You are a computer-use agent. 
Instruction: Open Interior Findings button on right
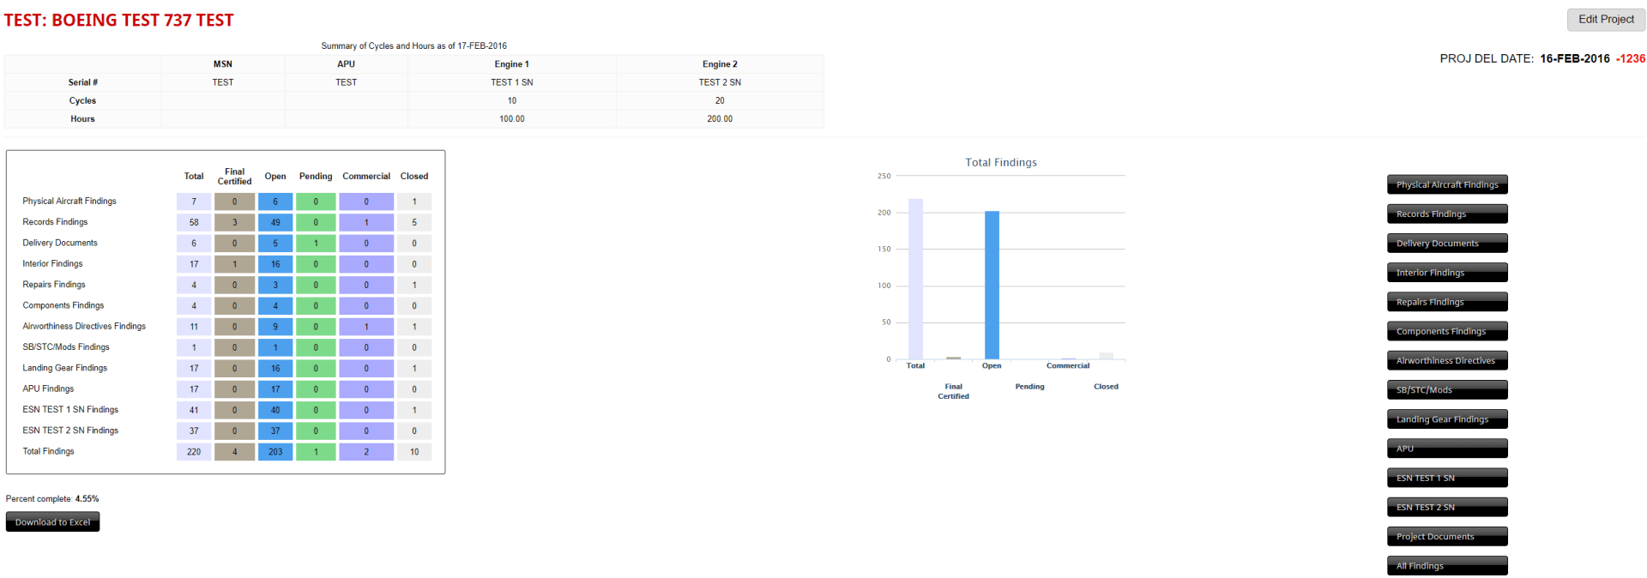(1447, 272)
